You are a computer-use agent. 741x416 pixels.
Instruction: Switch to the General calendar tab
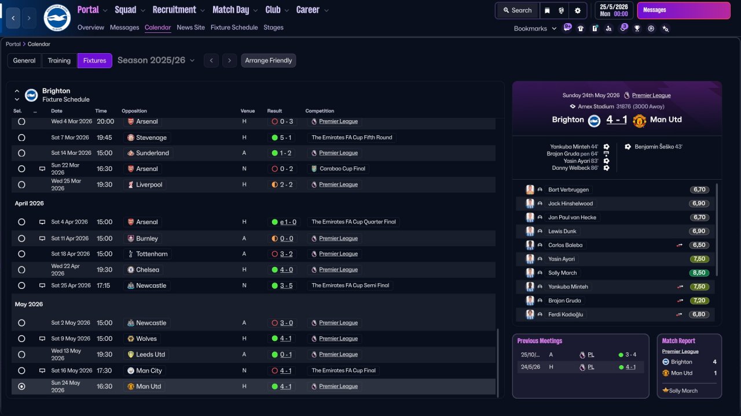tap(24, 61)
